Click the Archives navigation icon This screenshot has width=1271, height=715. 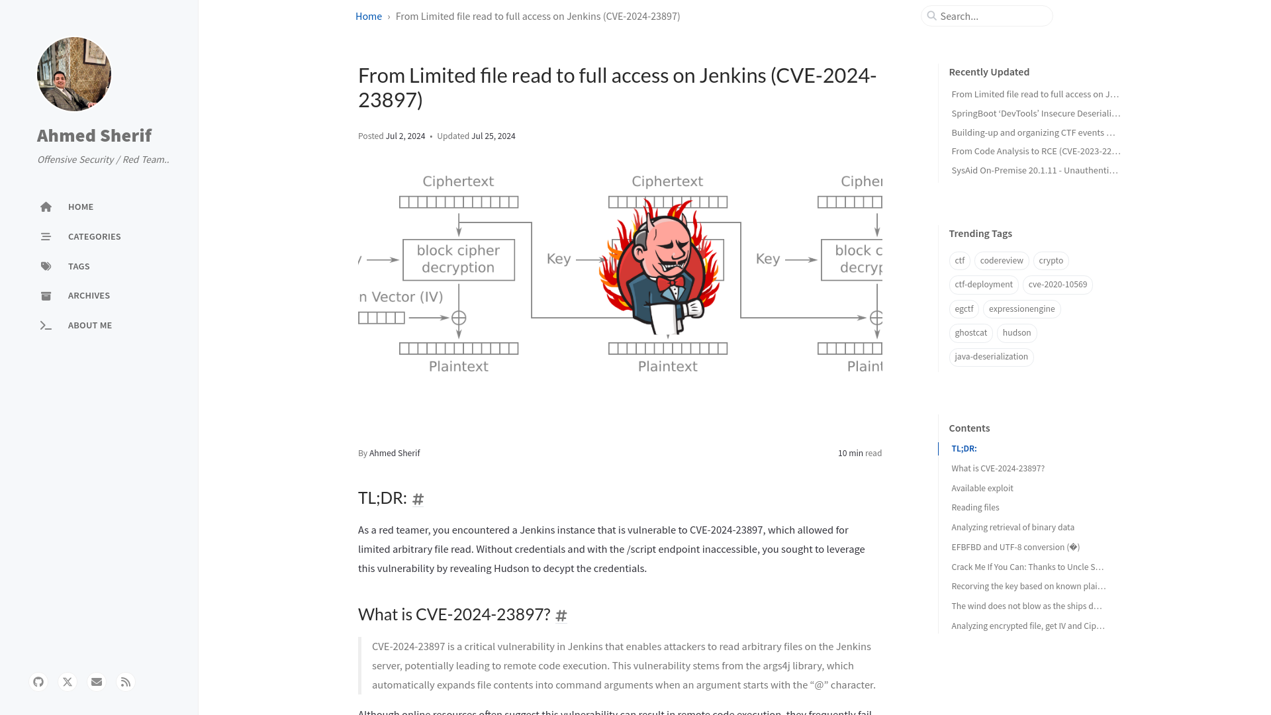[x=46, y=295]
